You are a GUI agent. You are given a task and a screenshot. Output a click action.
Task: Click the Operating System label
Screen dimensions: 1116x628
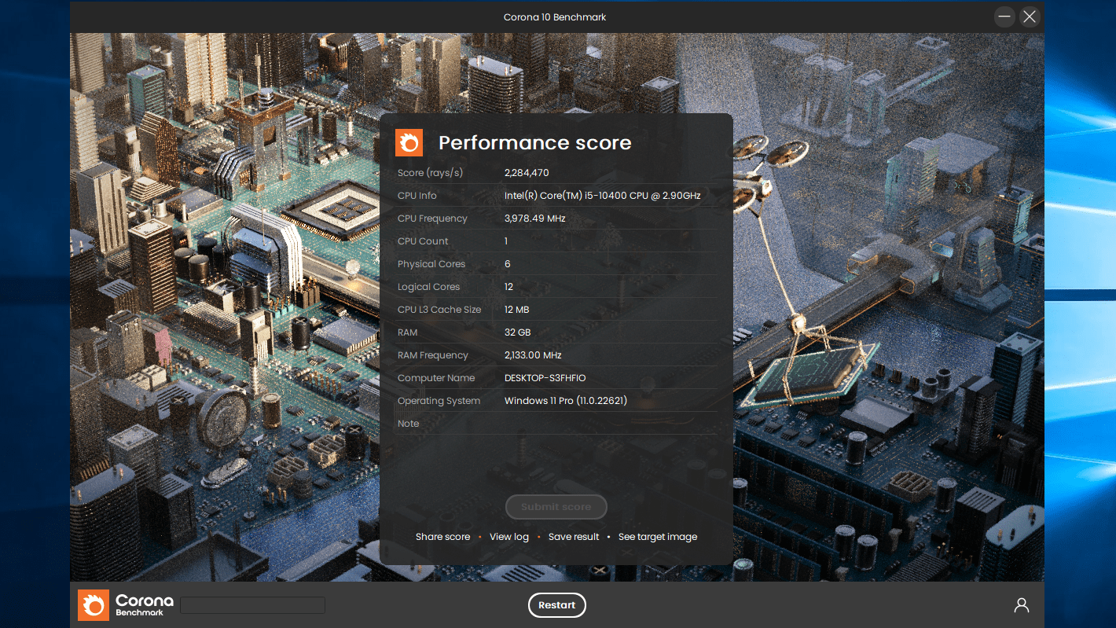(x=439, y=401)
